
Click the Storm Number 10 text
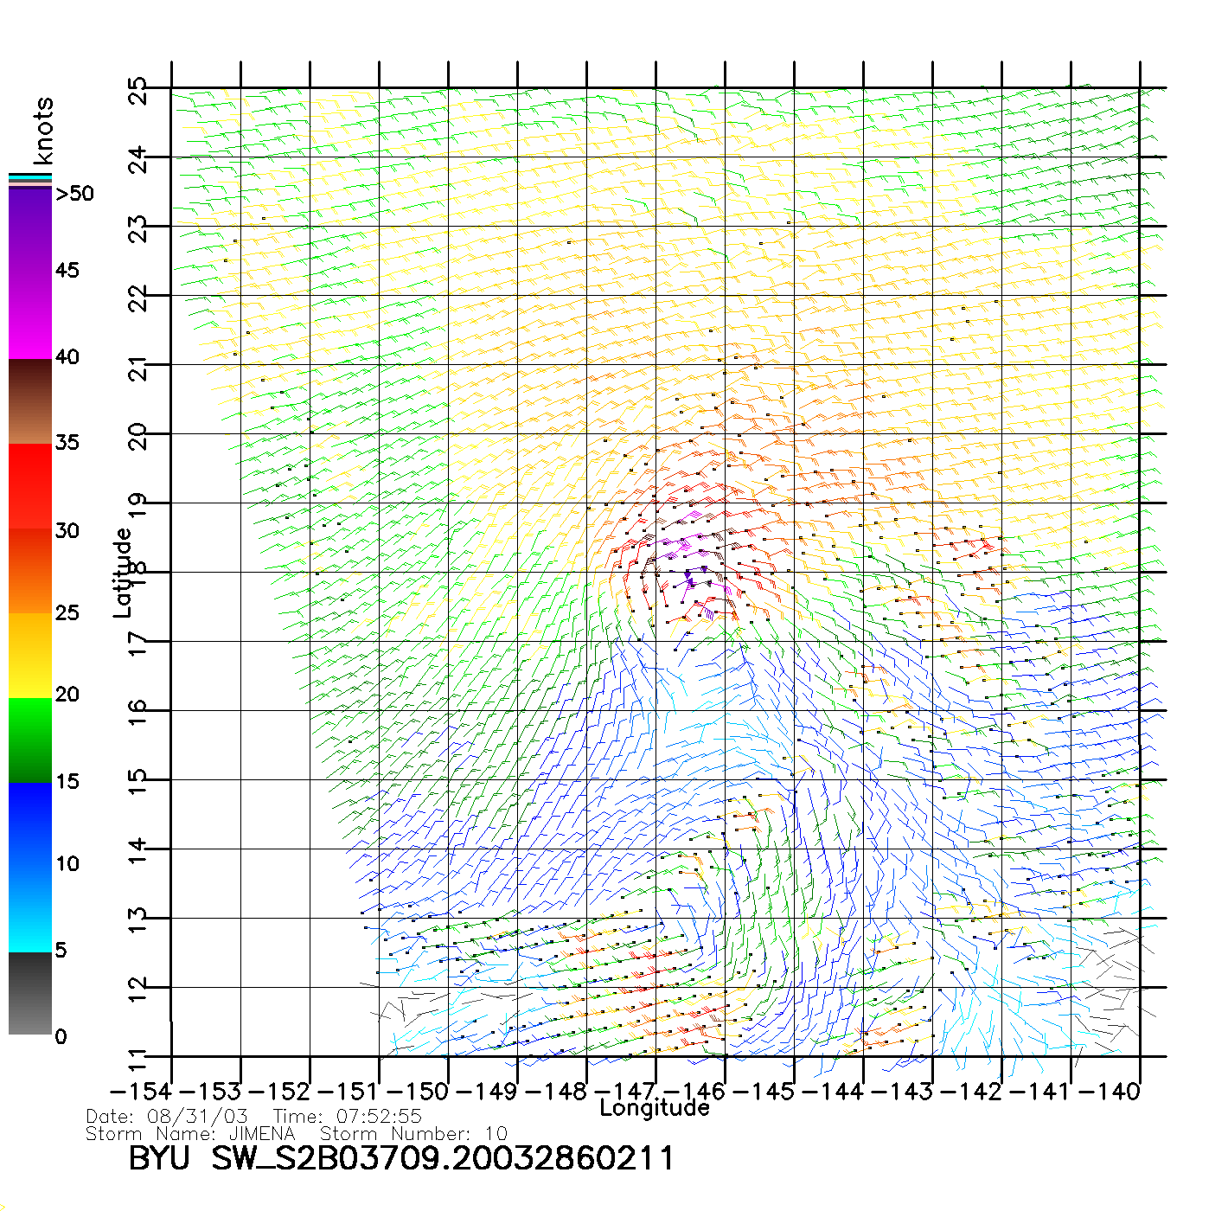click(x=413, y=1133)
